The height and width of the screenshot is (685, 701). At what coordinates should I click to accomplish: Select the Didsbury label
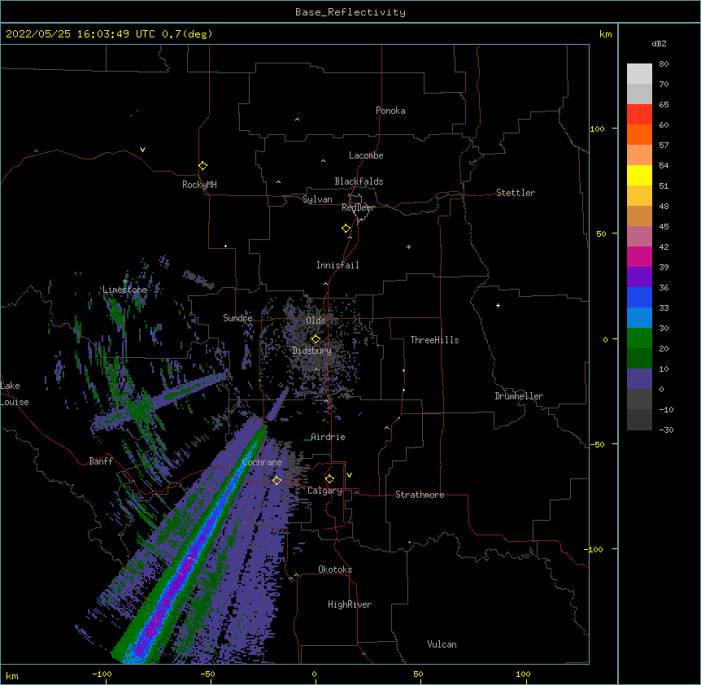[311, 351]
